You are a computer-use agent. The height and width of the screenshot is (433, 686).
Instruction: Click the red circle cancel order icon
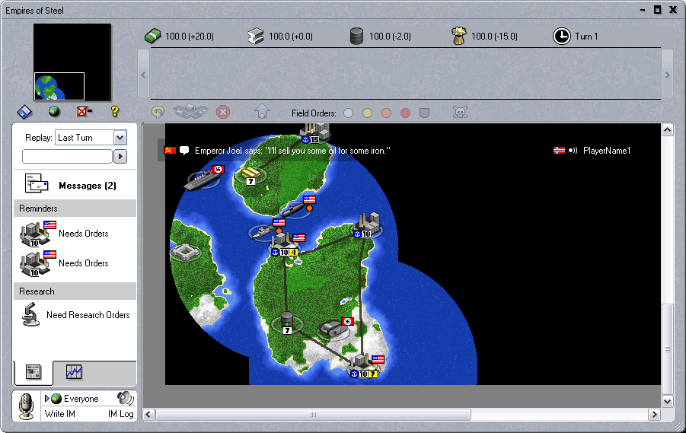[222, 112]
